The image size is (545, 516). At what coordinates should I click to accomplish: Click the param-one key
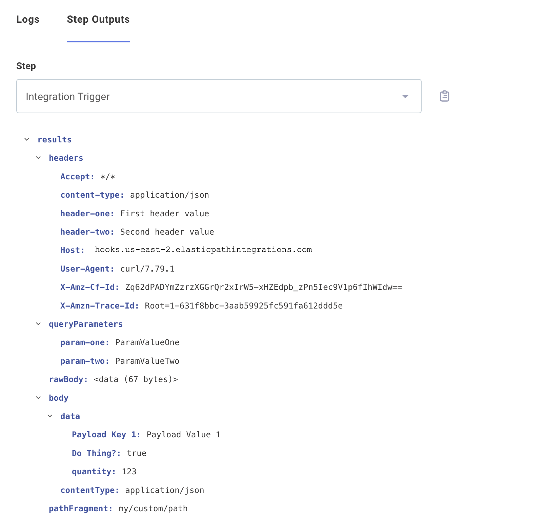click(x=85, y=342)
